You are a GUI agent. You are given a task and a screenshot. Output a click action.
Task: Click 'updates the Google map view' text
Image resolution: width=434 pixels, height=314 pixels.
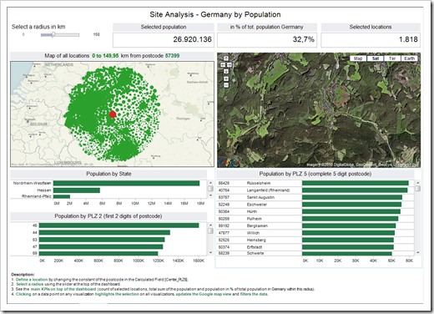(x=204, y=294)
